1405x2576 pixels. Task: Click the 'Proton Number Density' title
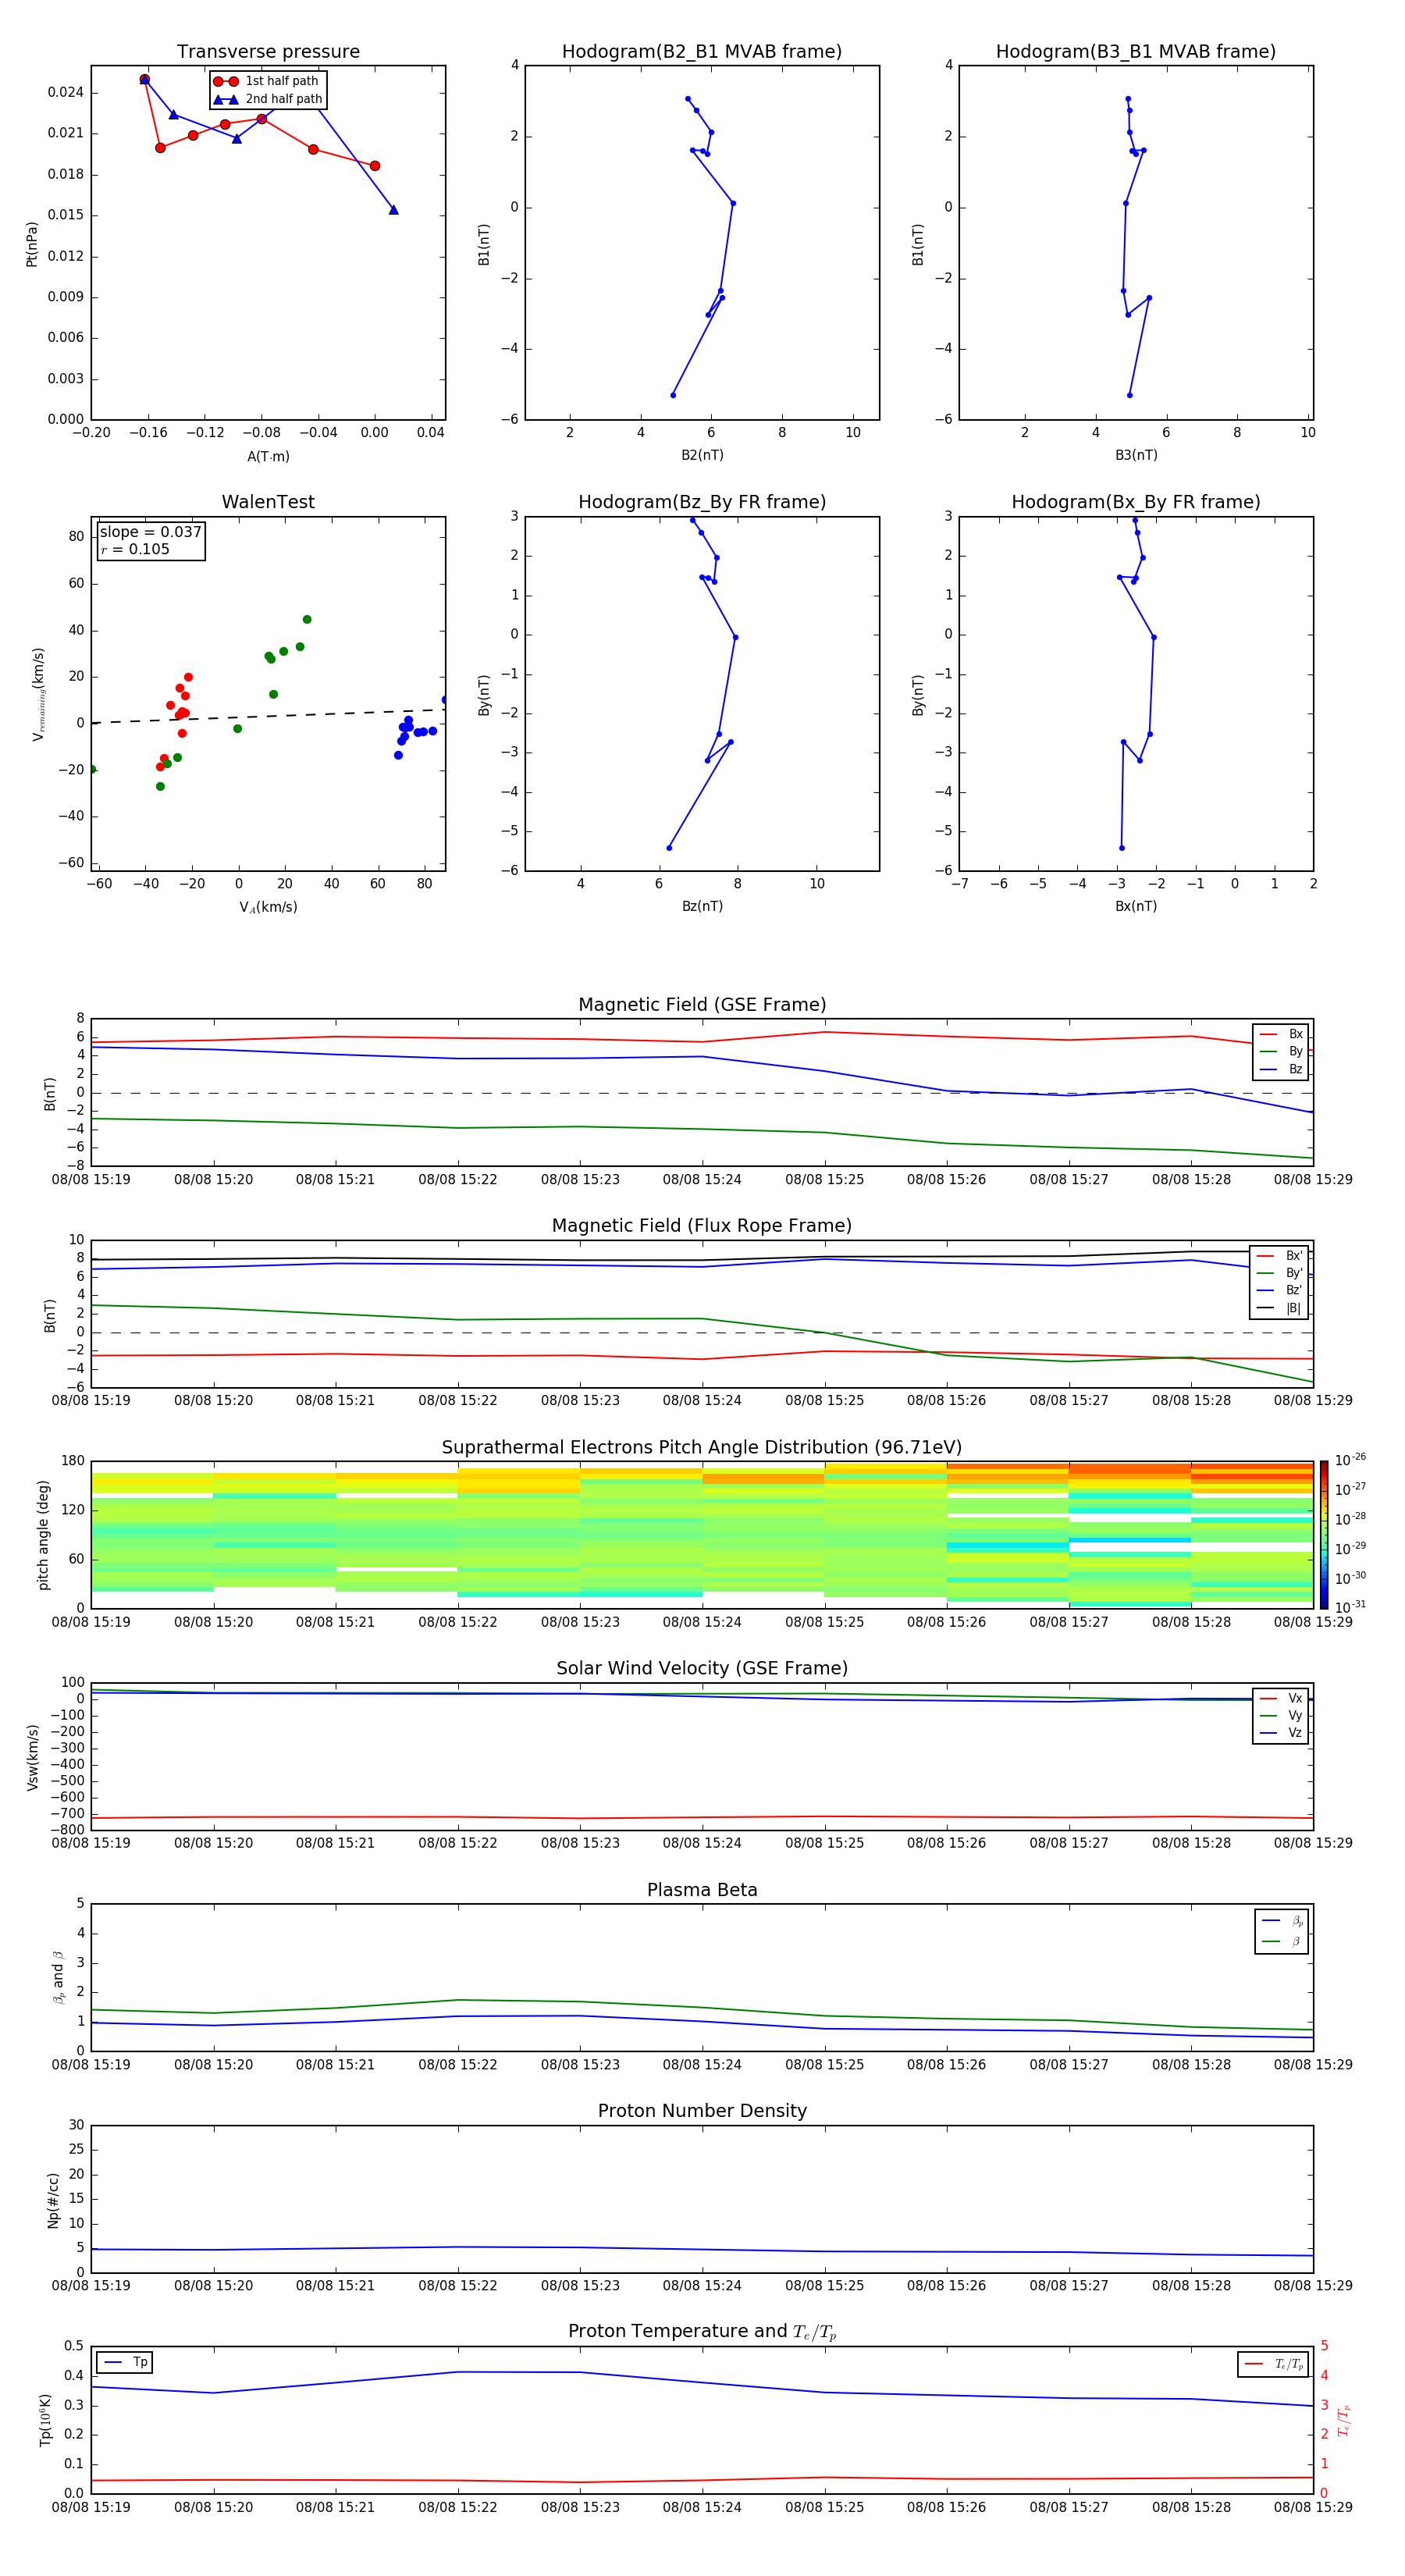pyautogui.click(x=702, y=2111)
